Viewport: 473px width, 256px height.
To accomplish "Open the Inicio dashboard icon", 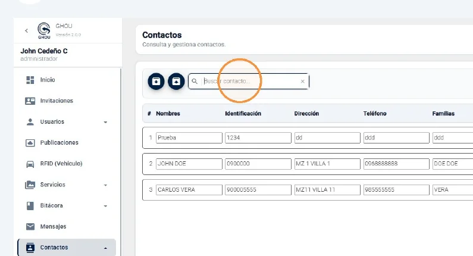I will 30,80.
